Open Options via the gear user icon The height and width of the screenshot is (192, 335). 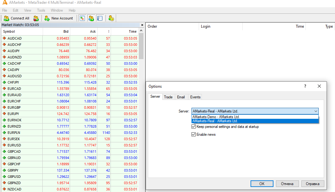point(111,18)
